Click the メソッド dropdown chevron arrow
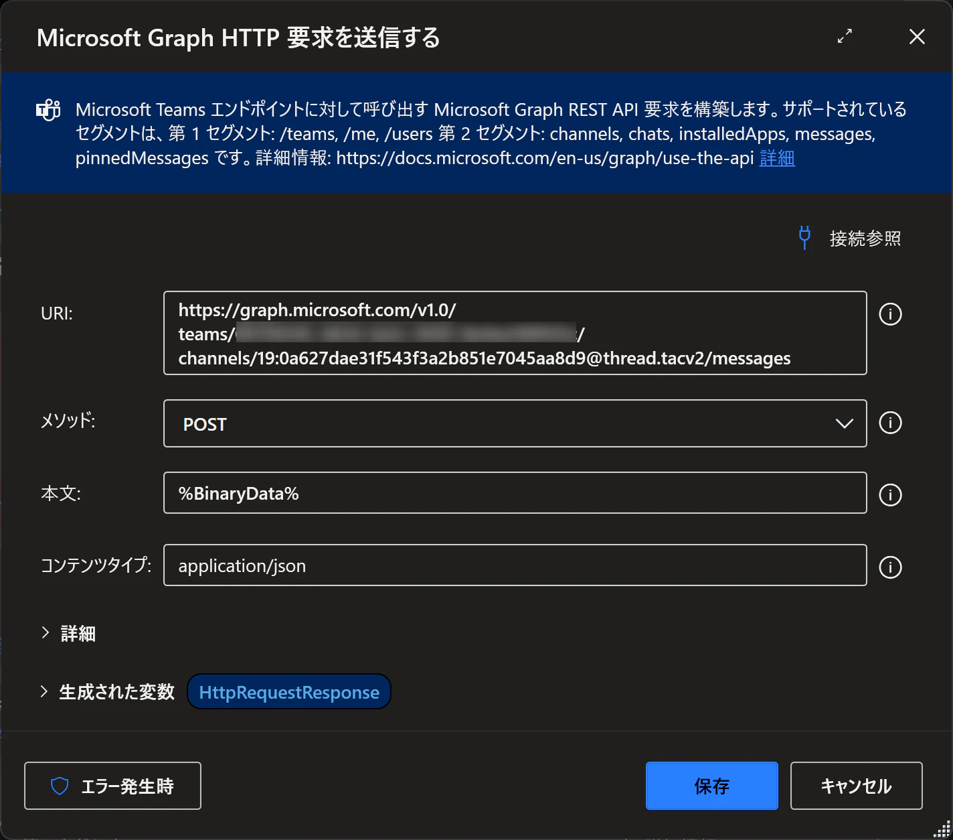Screen dimensions: 953x840 pos(844,423)
